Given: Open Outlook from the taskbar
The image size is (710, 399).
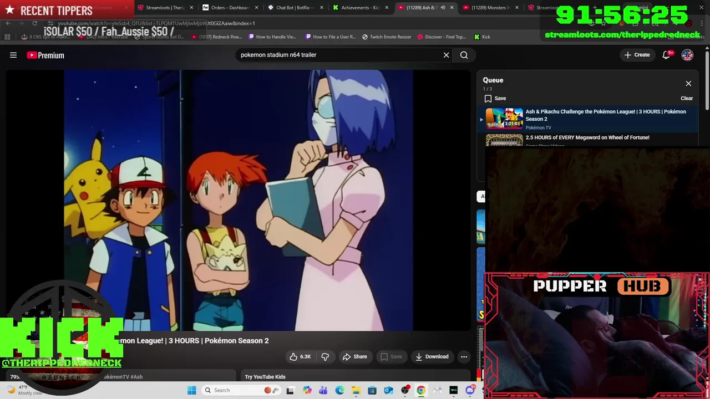Looking at the screenshot, I should pos(389,390).
